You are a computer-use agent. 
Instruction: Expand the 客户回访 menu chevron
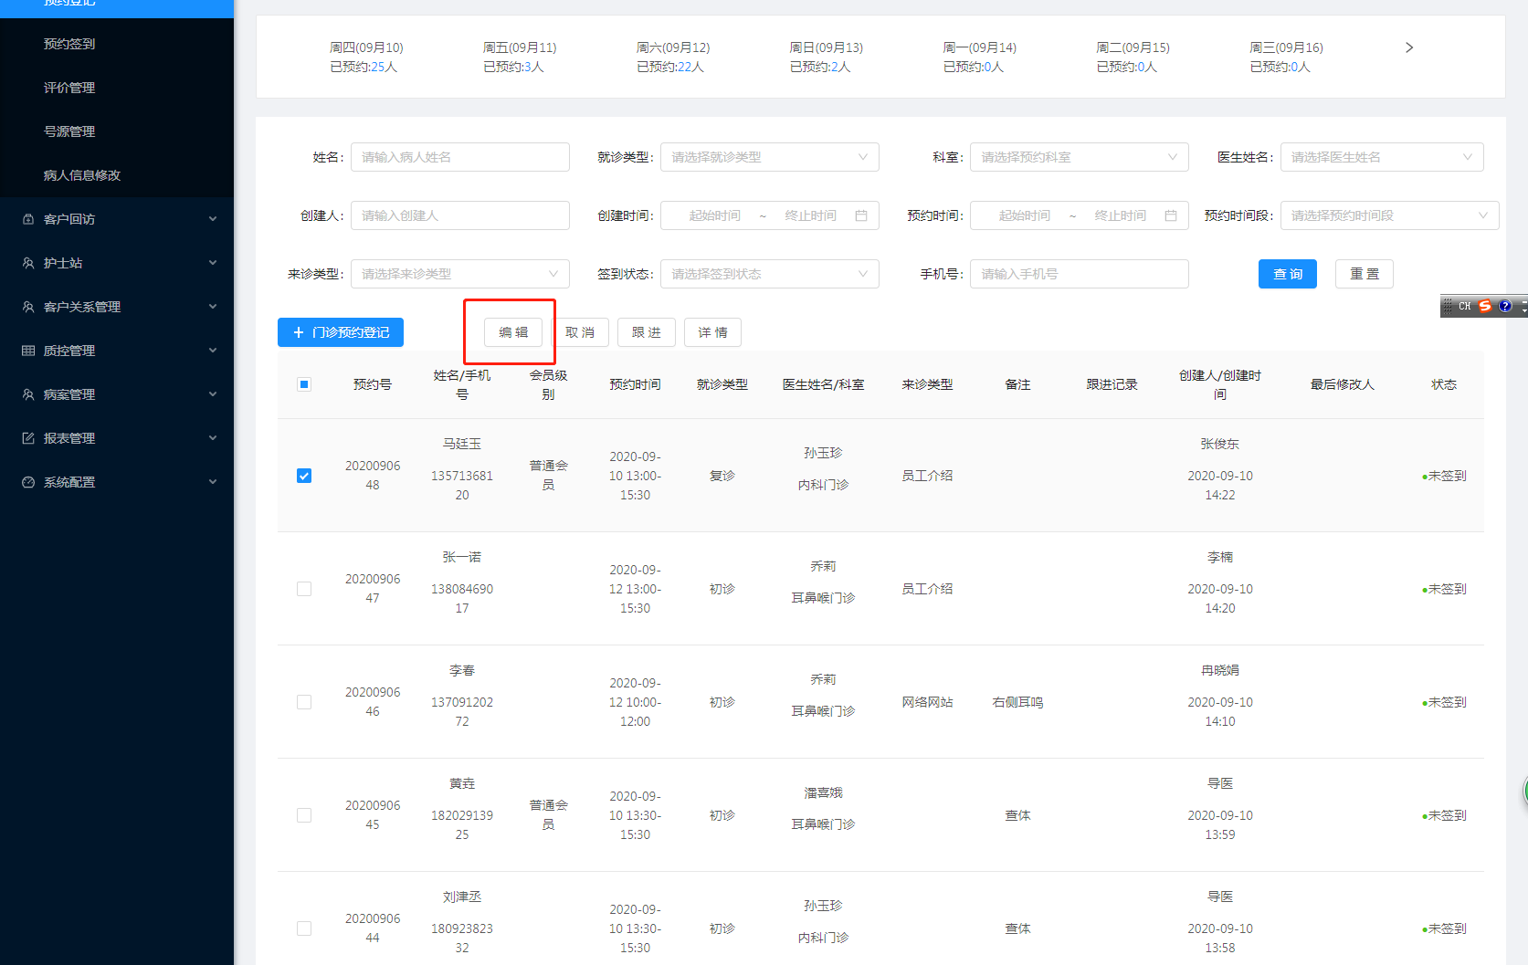213,219
